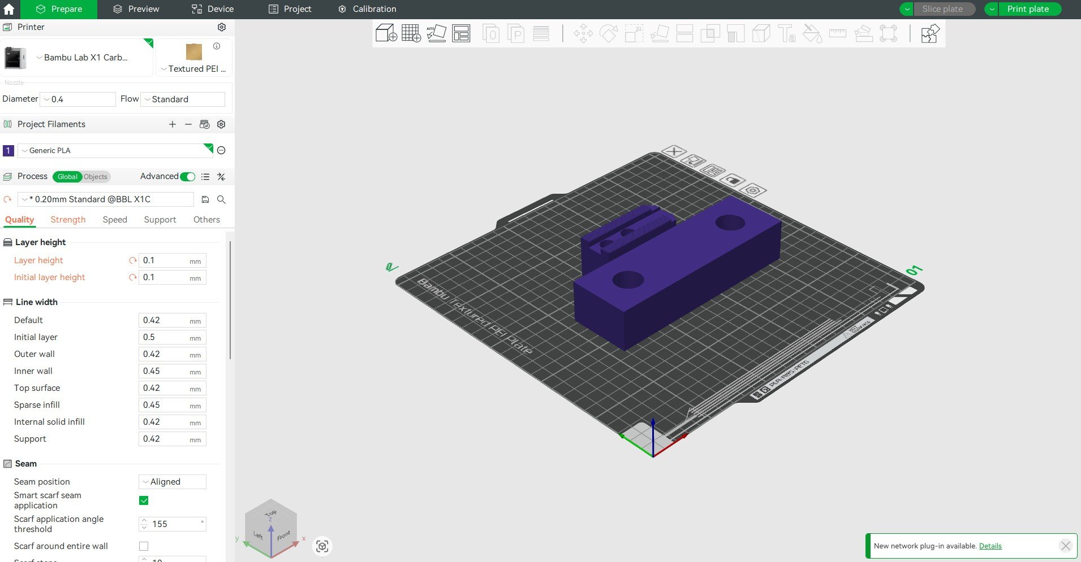Select the Measure tool
1081x562 pixels.
(838, 33)
